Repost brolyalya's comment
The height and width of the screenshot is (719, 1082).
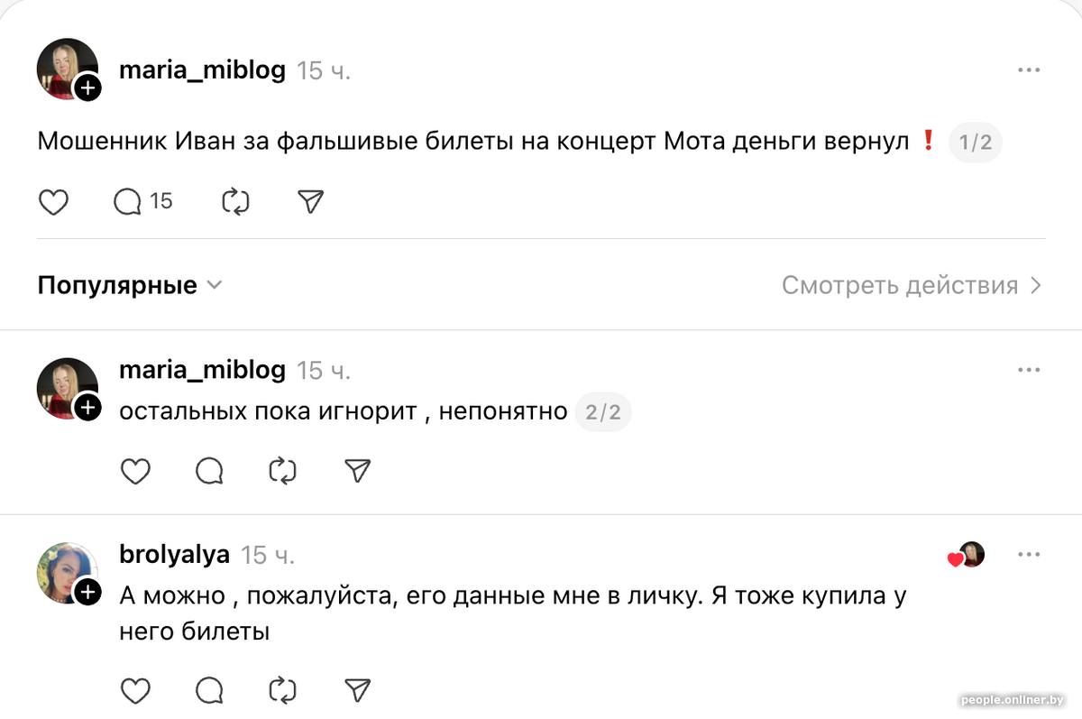(283, 690)
